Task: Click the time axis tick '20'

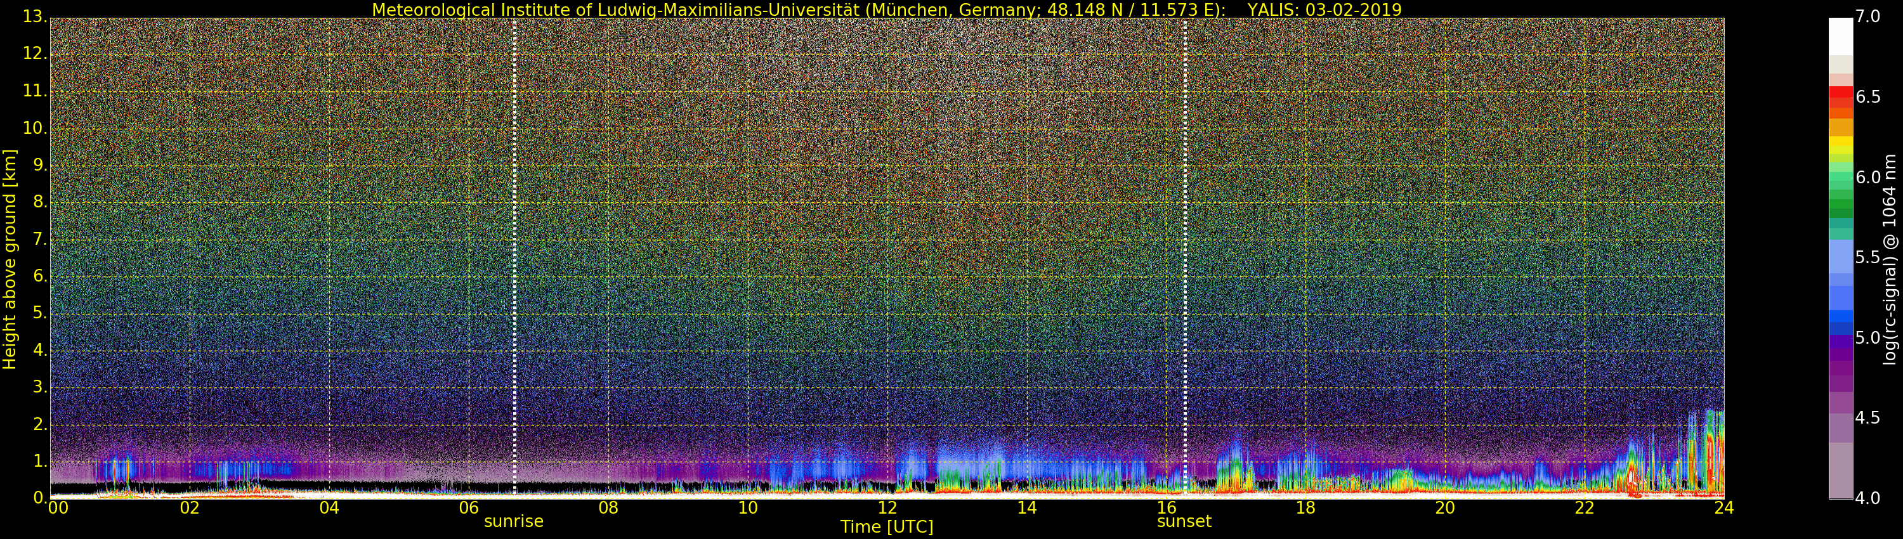Action: (x=1445, y=507)
